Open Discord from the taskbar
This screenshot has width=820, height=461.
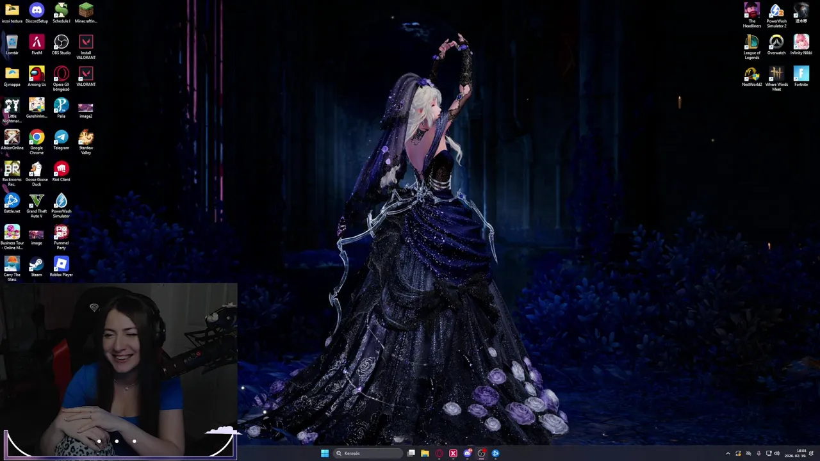coord(467,453)
